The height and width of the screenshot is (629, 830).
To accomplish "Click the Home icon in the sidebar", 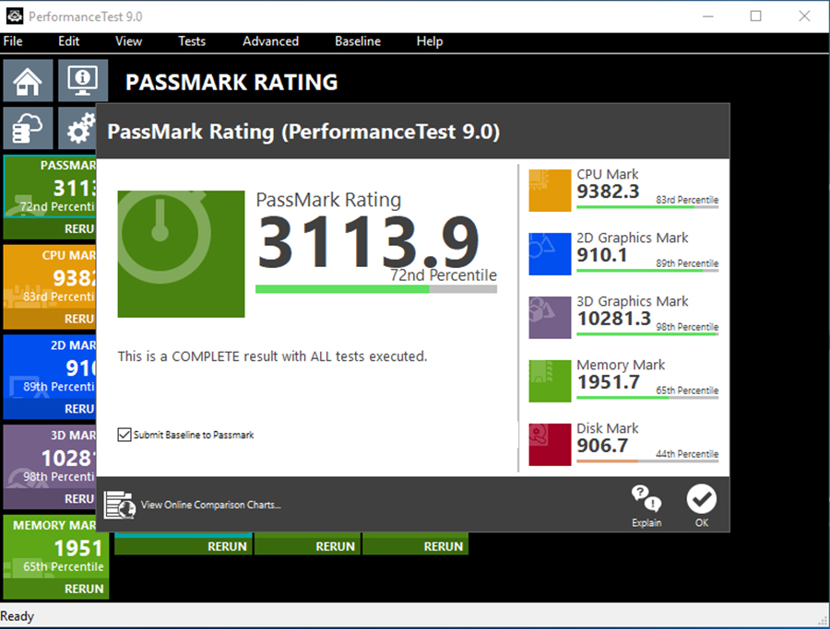I will coord(28,81).
